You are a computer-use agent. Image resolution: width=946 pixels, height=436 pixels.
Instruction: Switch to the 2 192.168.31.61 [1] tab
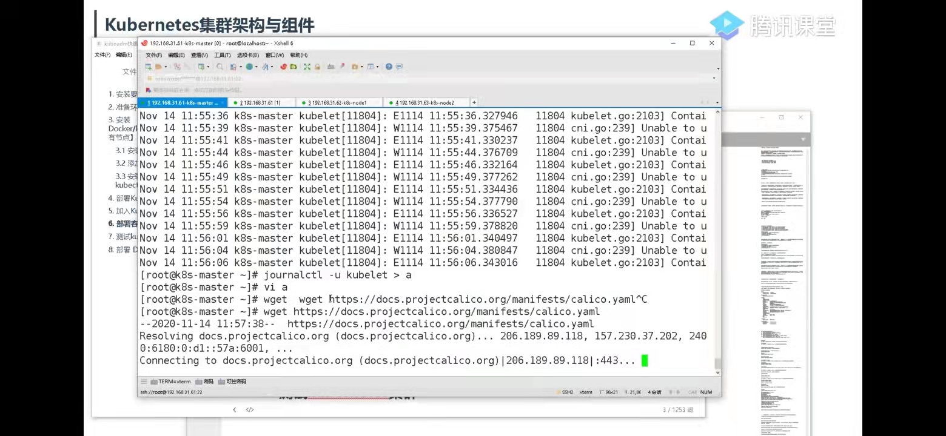tap(261, 103)
